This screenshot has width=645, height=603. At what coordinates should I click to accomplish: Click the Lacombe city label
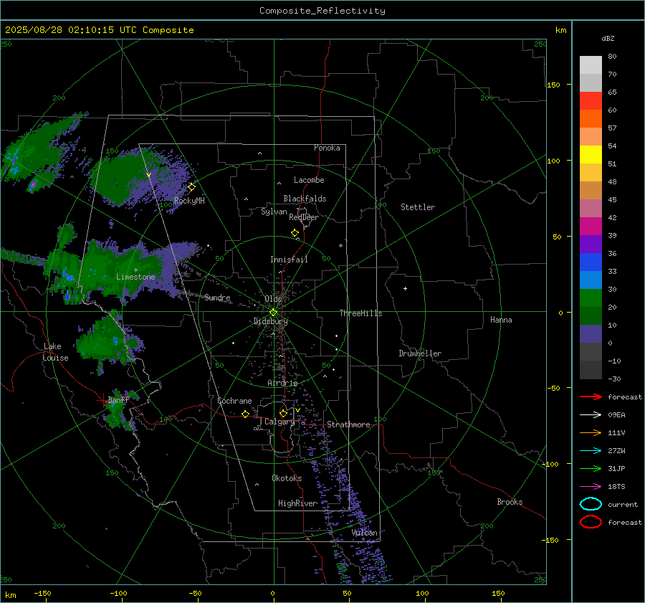309,180
